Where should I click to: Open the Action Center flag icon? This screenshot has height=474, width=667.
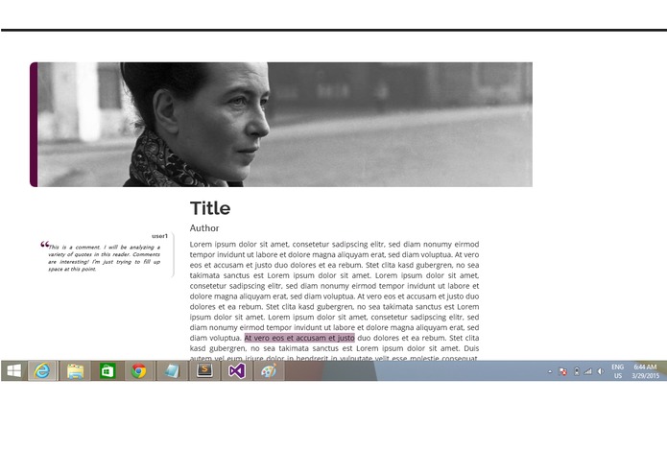[562, 371]
